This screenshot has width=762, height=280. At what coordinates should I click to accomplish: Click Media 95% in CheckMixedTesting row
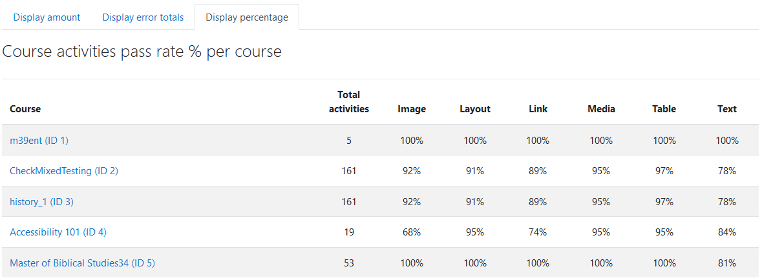(601, 171)
